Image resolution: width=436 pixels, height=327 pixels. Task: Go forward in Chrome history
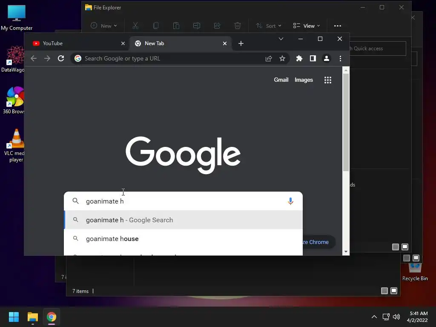(x=47, y=58)
